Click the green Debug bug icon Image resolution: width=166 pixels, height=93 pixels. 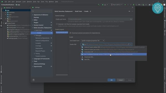(134, 5)
